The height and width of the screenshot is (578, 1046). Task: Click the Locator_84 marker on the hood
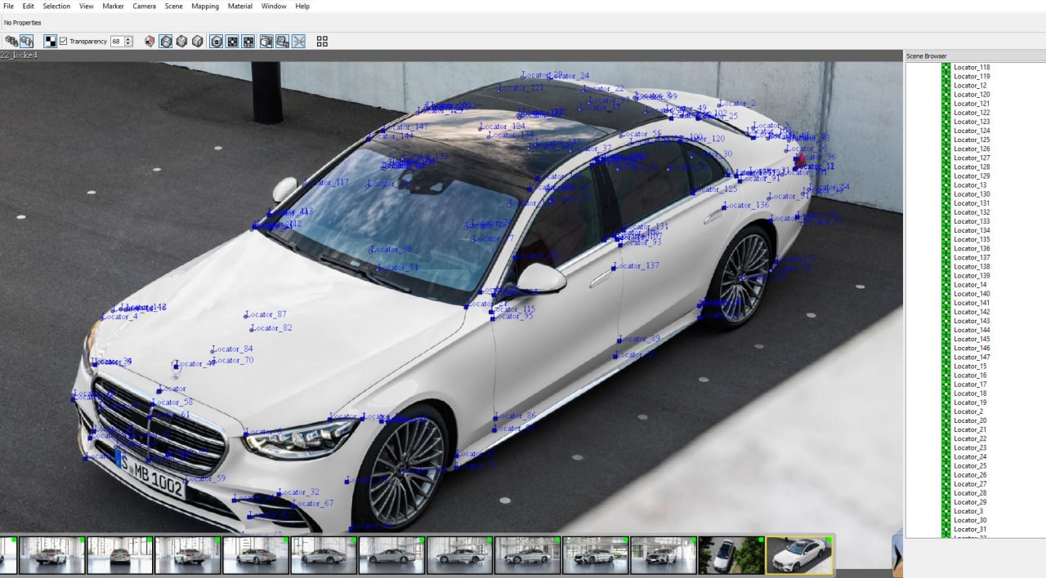[232, 349]
